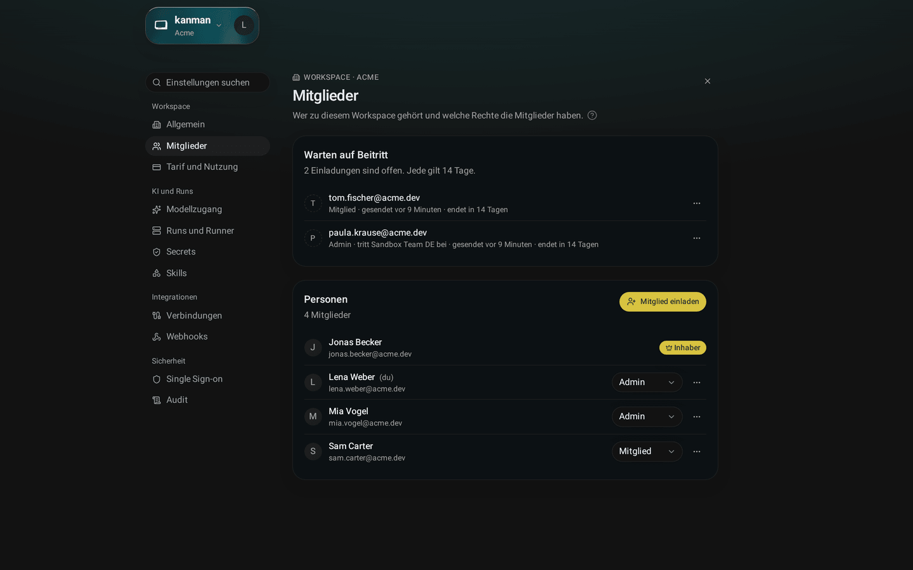Click the Single Sign-on icon
Viewport: 913px width, 570px height.
tap(157, 379)
